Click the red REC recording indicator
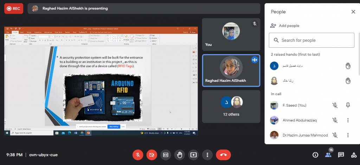Screen dimensions: 360x165 [x=13, y=8]
